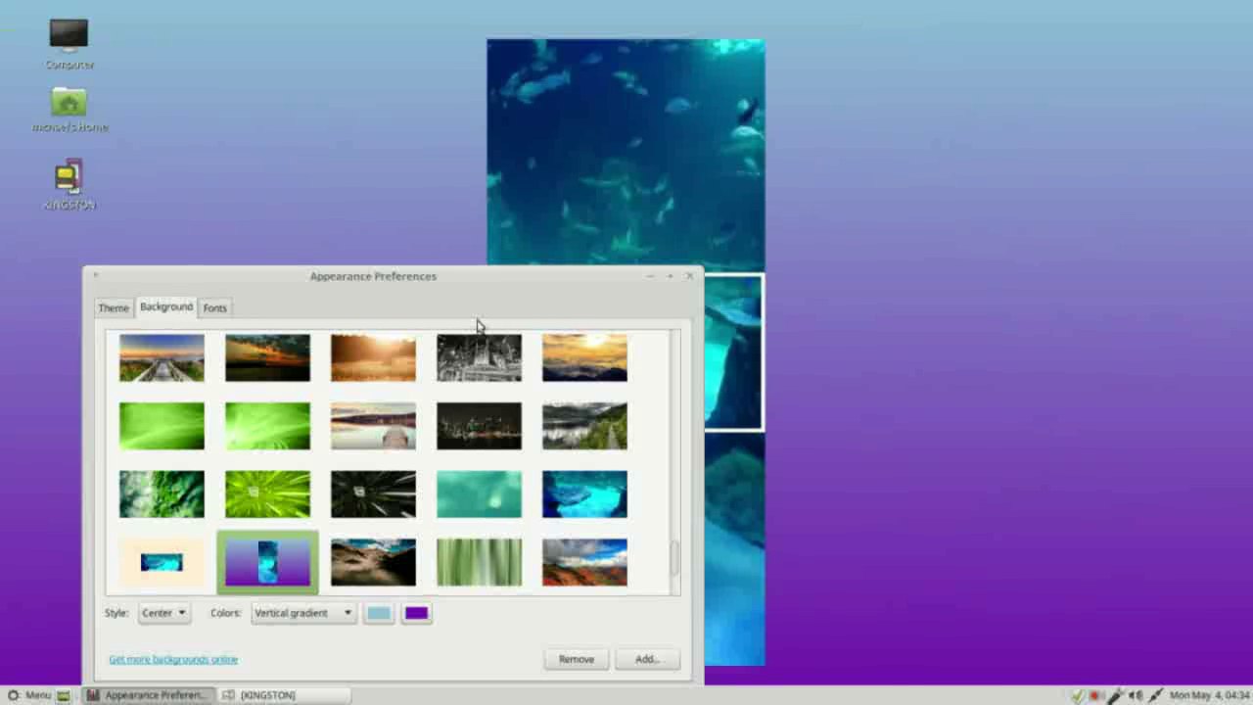Image resolution: width=1253 pixels, height=705 pixels.
Task: Click the red recording tray icon
Action: click(1096, 695)
